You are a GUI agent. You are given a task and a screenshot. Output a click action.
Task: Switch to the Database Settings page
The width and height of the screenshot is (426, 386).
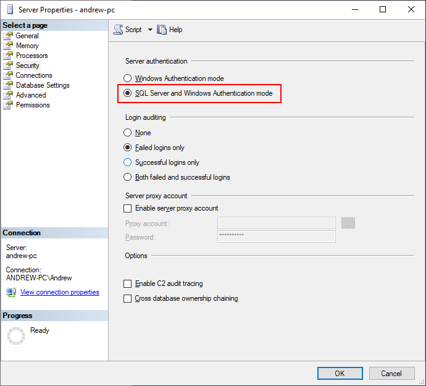tap(43, 85)
